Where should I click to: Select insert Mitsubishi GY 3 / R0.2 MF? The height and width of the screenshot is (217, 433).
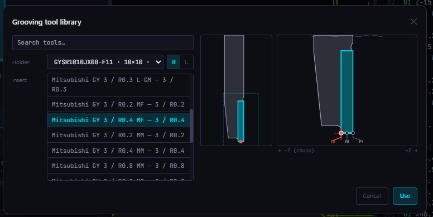[118, 104]
